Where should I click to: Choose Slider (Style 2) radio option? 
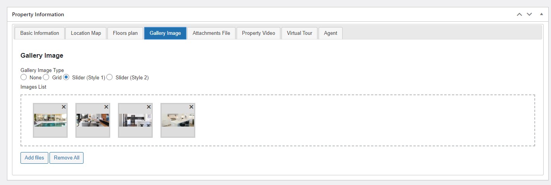(109, 77)
